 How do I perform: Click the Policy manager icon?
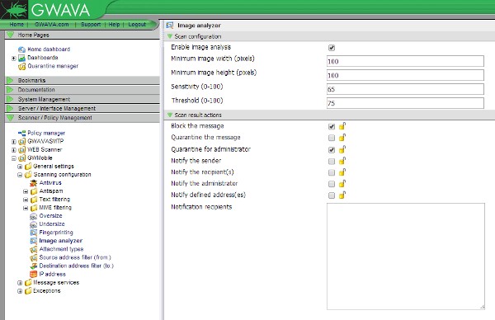tap(21, 133)
